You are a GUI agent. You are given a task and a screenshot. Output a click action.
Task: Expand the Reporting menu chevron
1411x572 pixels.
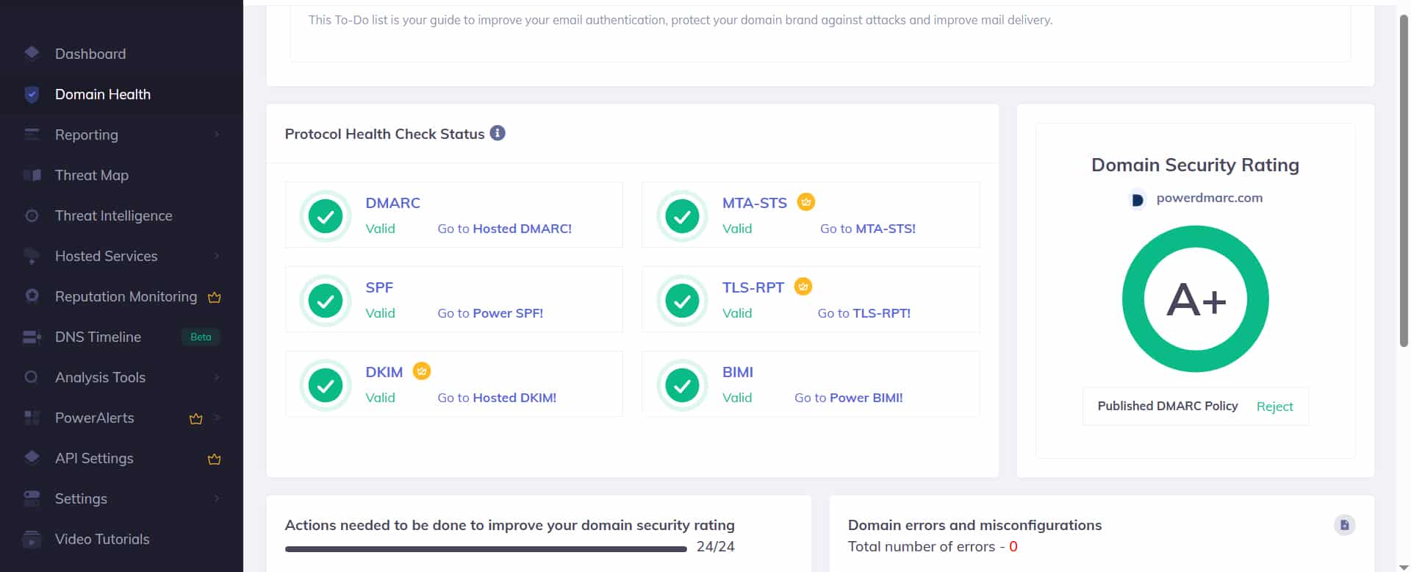point(217,135)
